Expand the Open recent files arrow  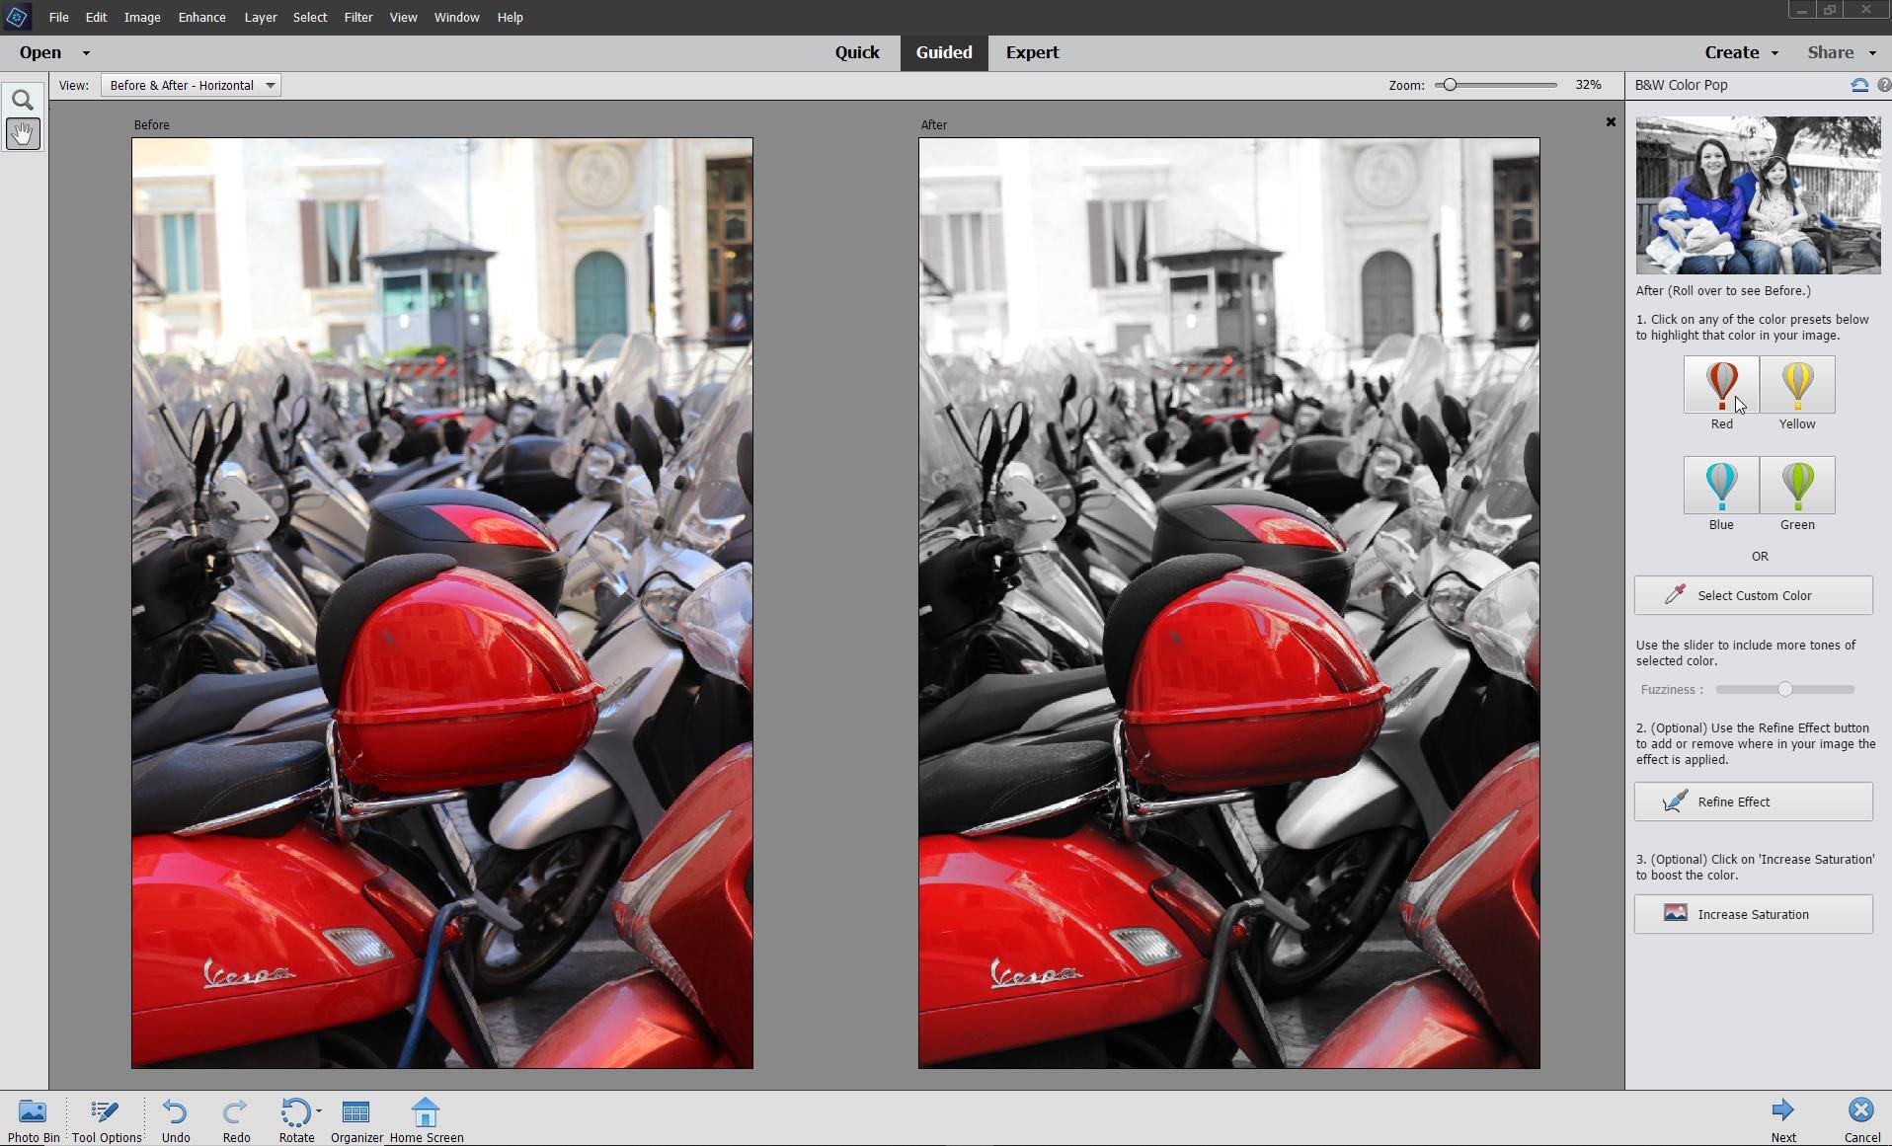click(86, 53)
